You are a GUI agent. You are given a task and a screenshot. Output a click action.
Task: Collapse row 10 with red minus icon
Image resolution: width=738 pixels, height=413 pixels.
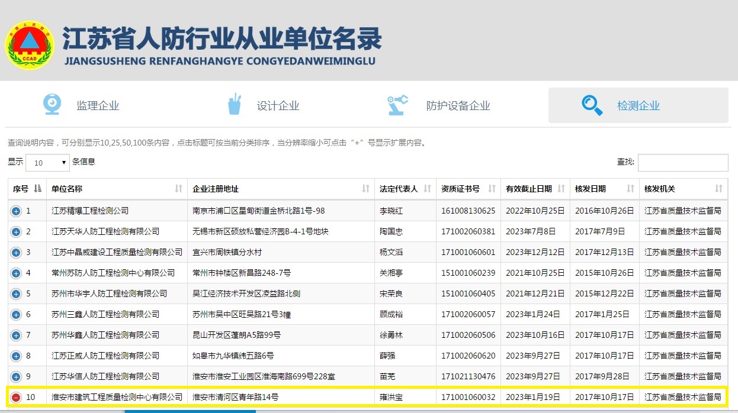coord(16,397)
